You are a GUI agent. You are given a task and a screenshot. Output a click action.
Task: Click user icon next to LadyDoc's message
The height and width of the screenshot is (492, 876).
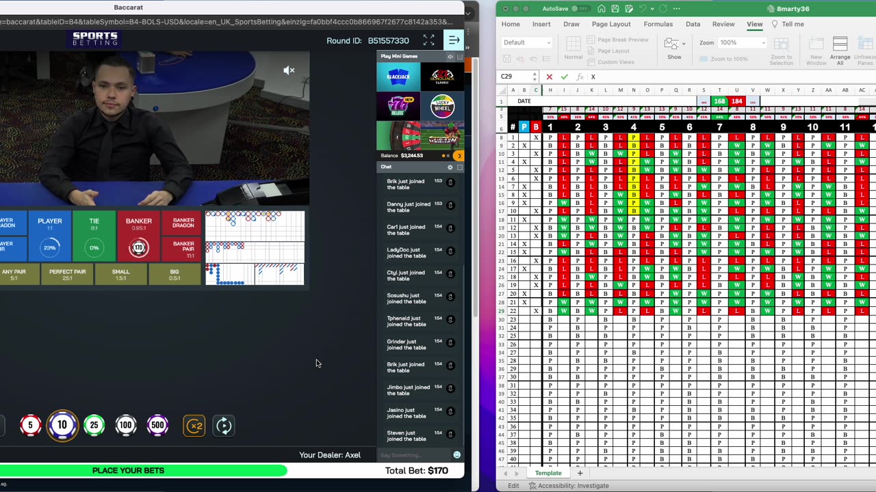(x=450, y=251)
